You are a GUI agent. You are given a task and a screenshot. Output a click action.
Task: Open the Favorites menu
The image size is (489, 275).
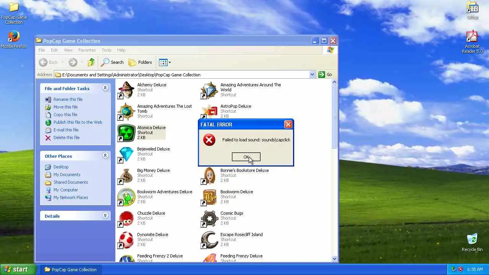coord(87,50)
